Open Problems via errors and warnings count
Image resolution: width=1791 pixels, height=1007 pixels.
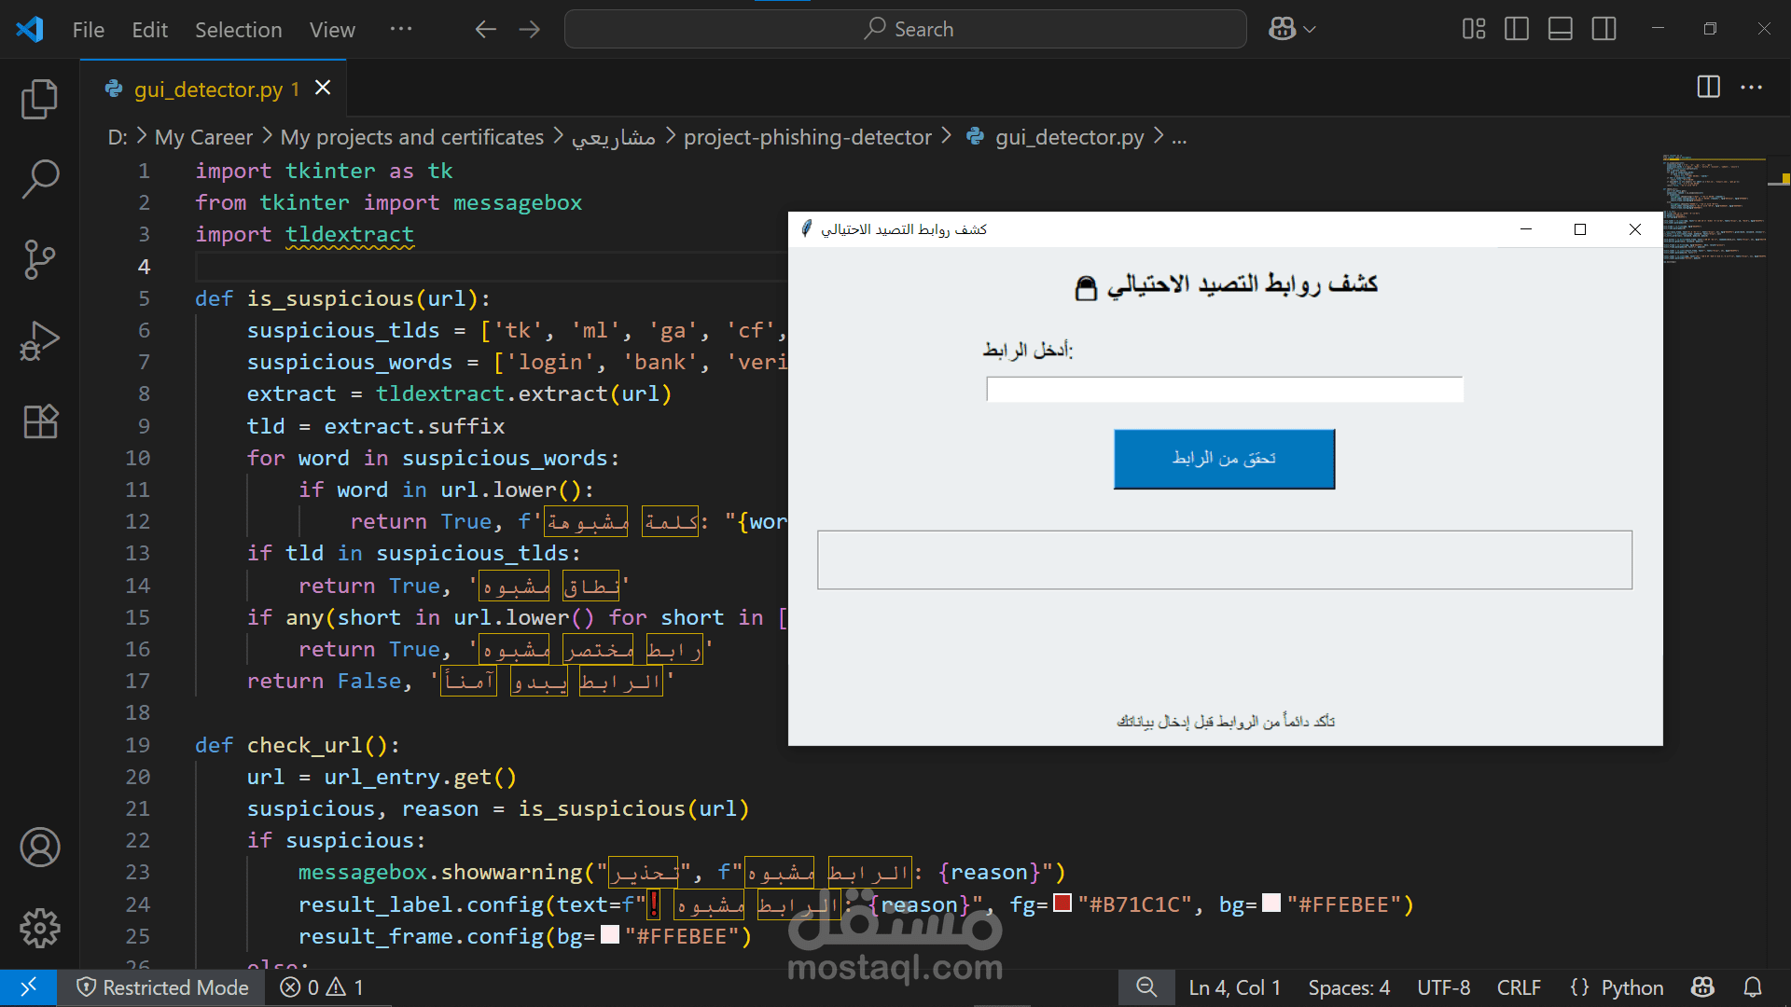(x=322, y=987)
